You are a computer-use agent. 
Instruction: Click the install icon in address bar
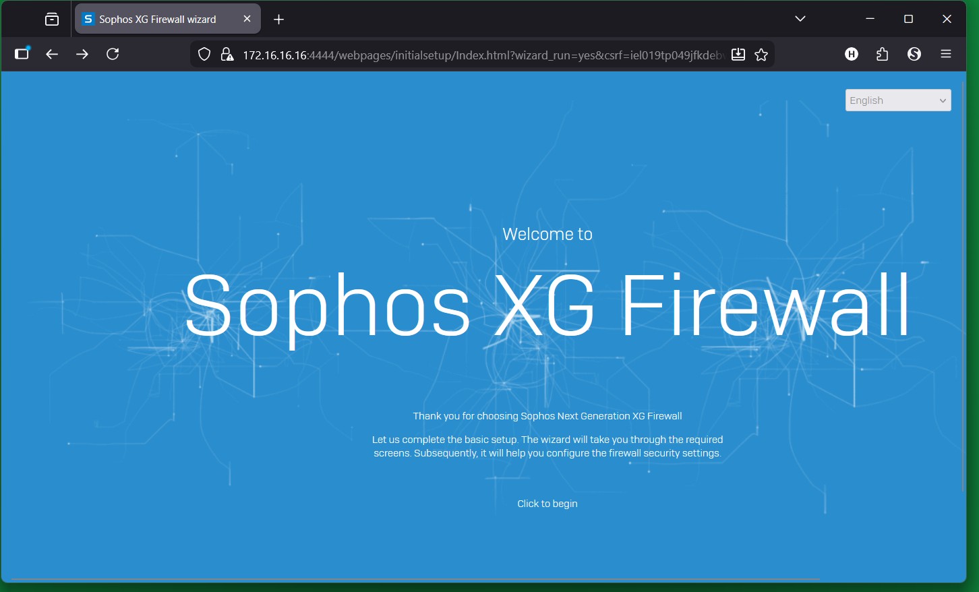click(x=738, y=55)
